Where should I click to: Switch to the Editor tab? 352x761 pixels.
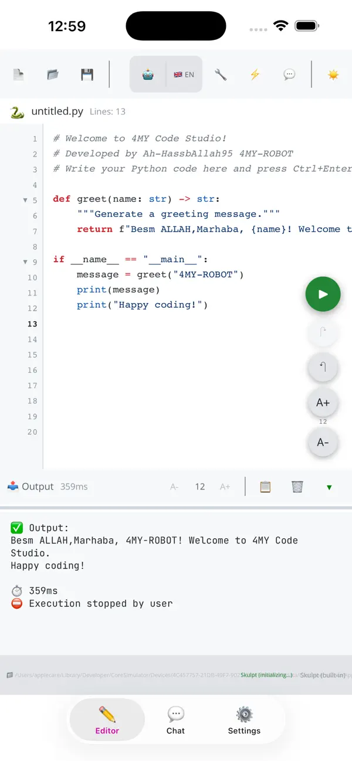107,720
